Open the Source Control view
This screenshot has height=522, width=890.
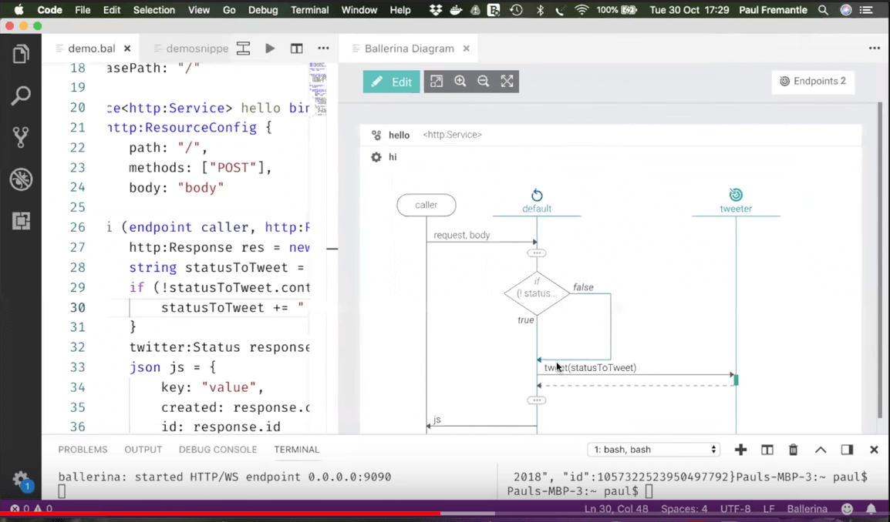tap(21, 137)
